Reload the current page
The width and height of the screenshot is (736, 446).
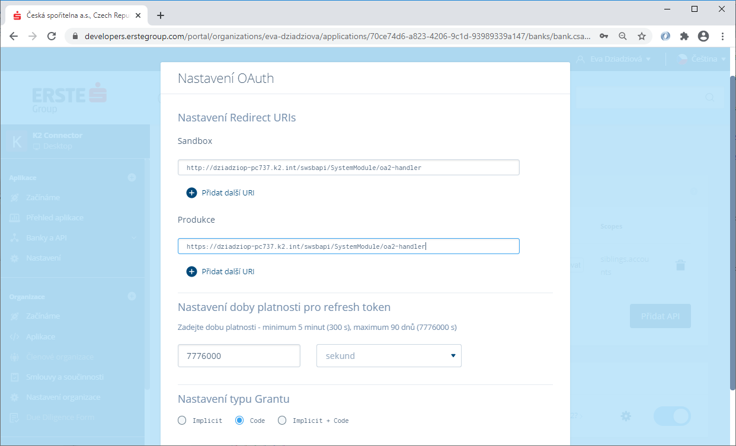pos(52,36)
